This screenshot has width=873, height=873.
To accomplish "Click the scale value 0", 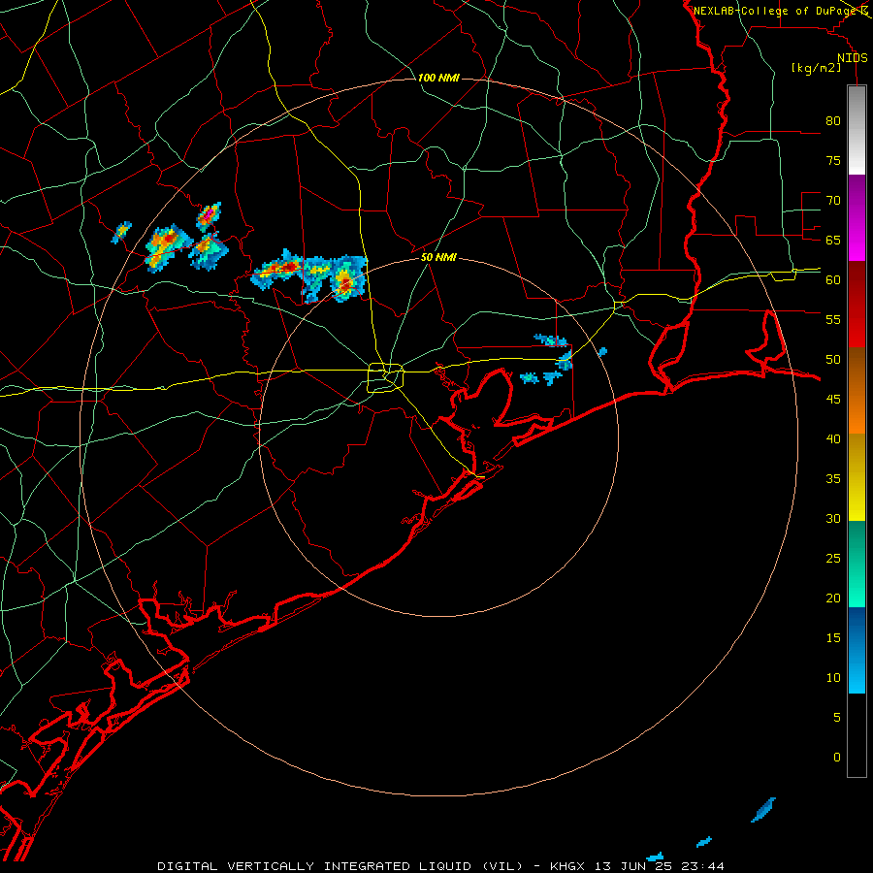I will click(x=837, y=758).
